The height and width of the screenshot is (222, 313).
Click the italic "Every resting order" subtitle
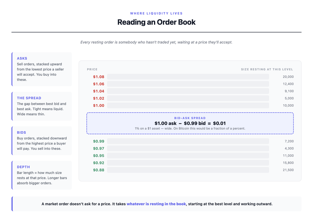[x=156, y=42]
